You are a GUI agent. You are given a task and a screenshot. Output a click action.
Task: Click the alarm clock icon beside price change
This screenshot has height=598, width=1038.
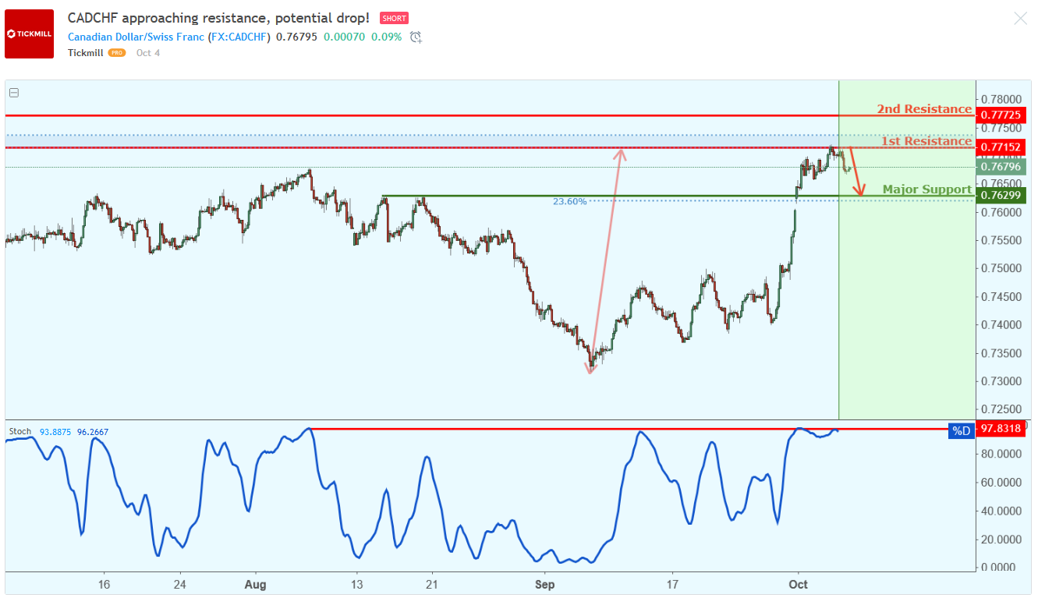click(416, 37)
